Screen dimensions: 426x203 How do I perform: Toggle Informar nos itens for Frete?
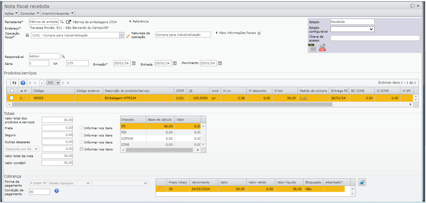(82, 128)
